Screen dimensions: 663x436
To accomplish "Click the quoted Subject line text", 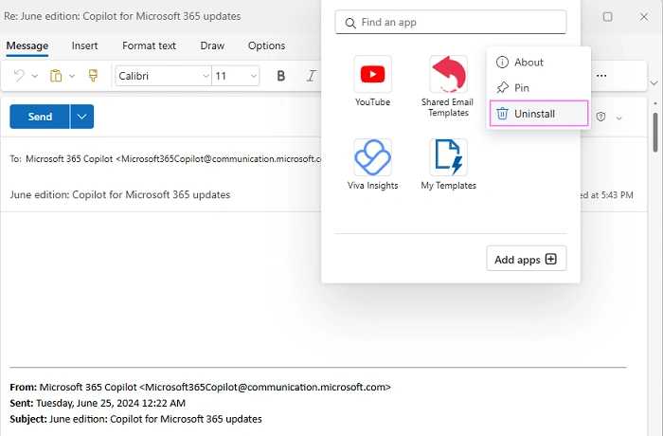I will (135, 419).
